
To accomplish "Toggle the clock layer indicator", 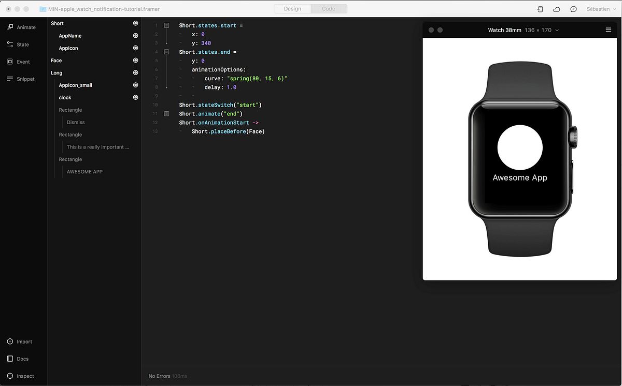I will pyautogui.click(x=135, y=97).
